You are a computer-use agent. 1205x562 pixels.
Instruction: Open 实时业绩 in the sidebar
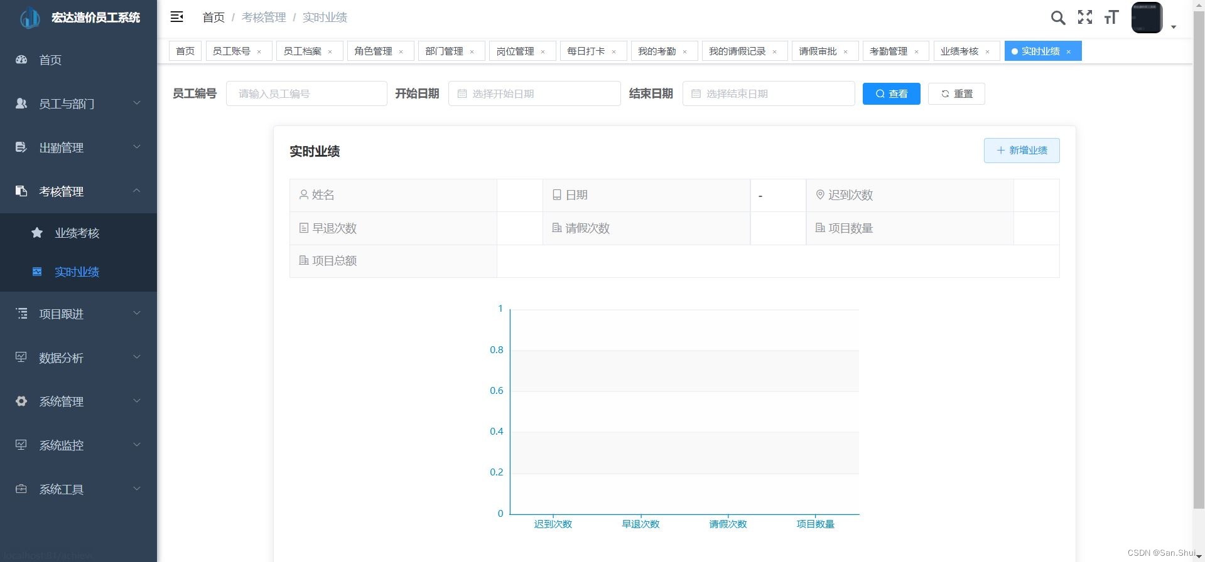tap(78, 272)
